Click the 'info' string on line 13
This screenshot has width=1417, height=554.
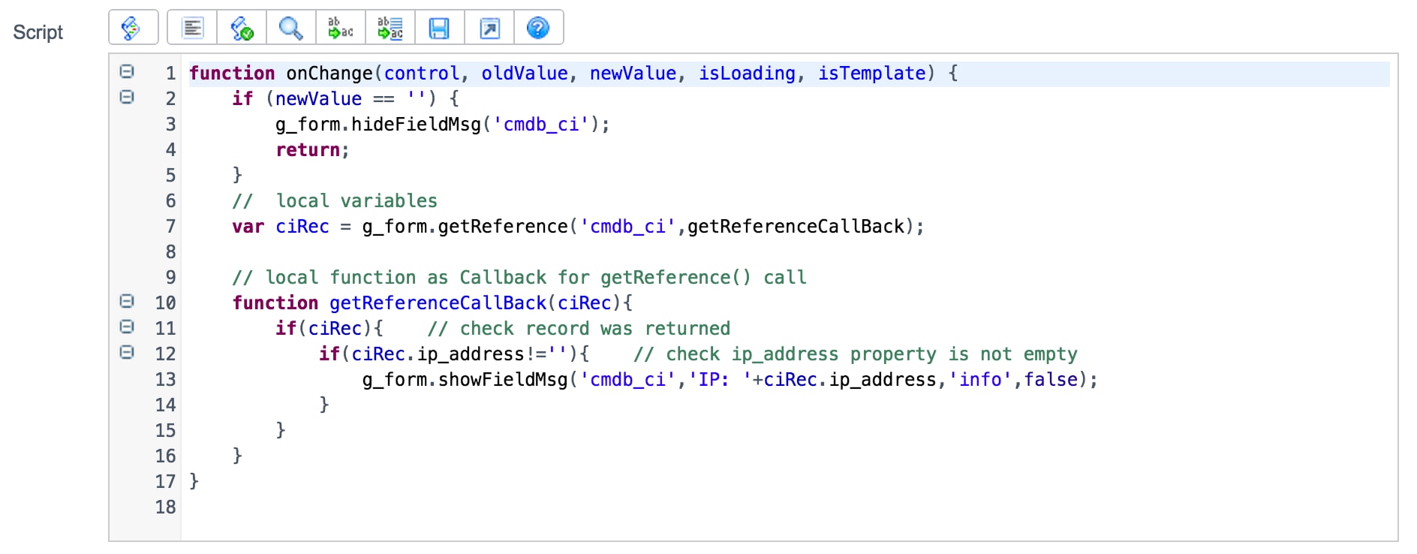[980, 379]
